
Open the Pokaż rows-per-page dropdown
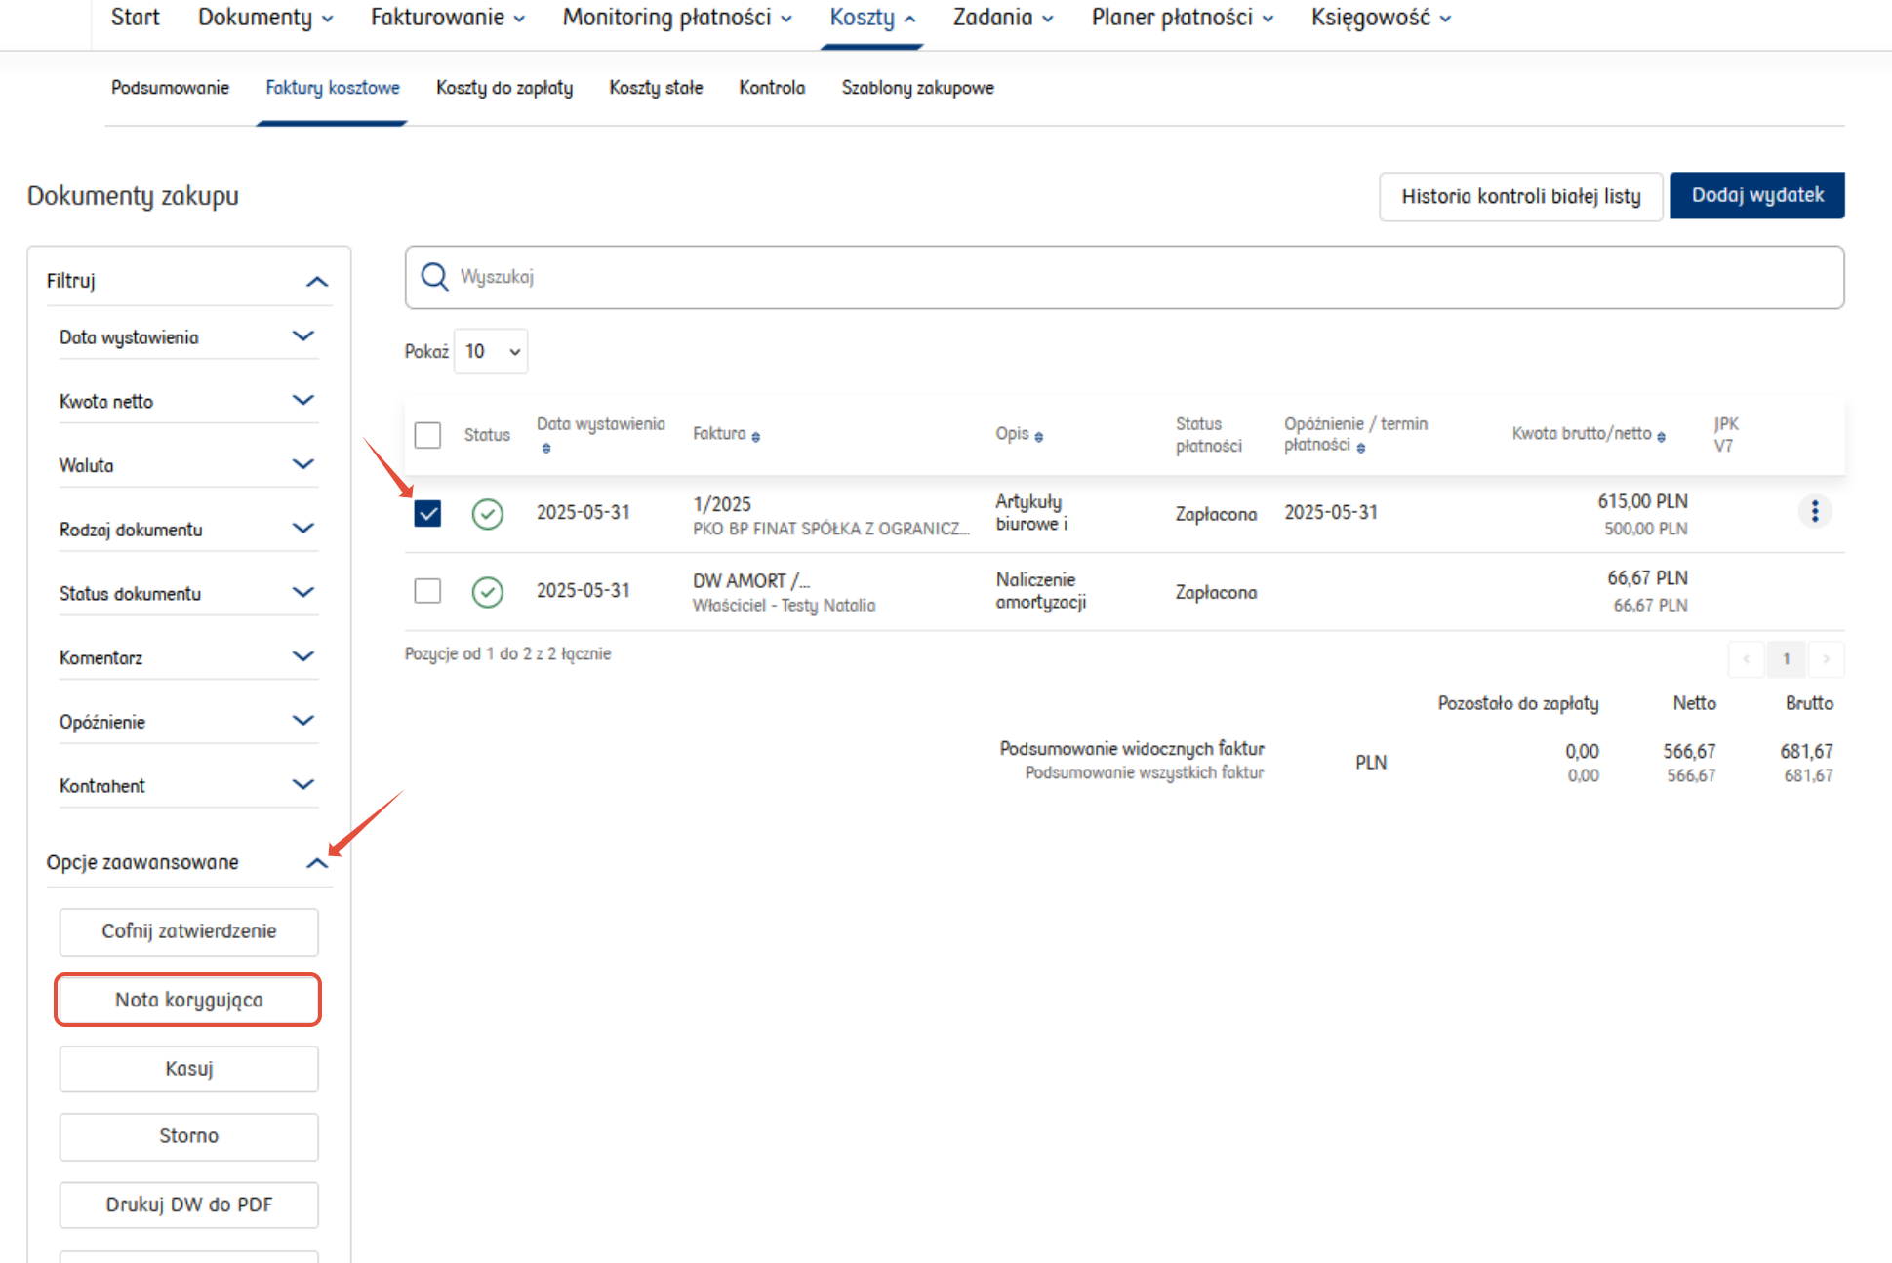[x=491, y=351]
